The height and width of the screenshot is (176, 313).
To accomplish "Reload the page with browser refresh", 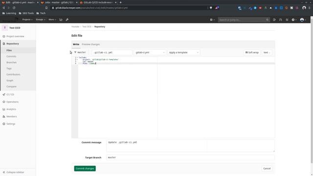I will pyautogui.click(x=14, y=8).
